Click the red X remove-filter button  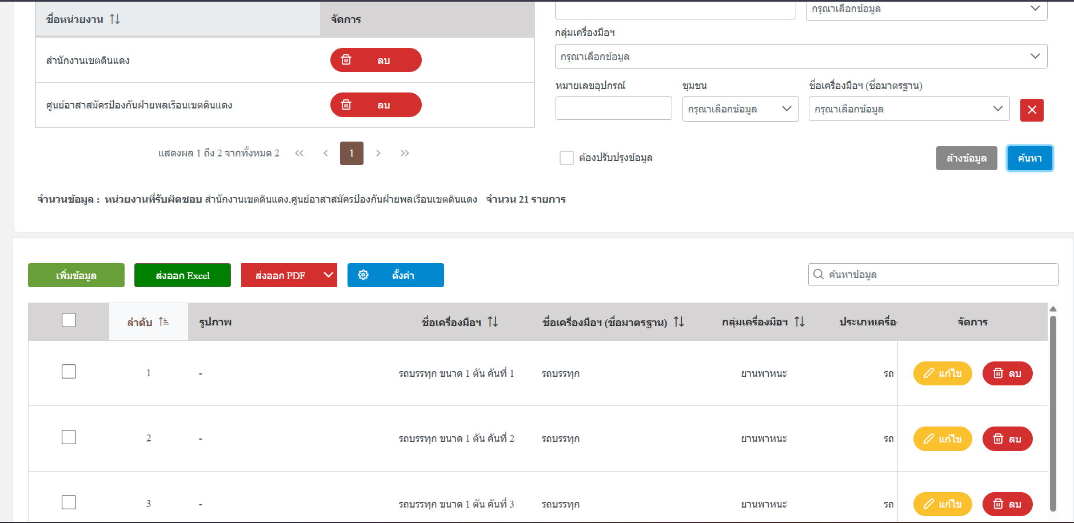[x=1032, y=110]
